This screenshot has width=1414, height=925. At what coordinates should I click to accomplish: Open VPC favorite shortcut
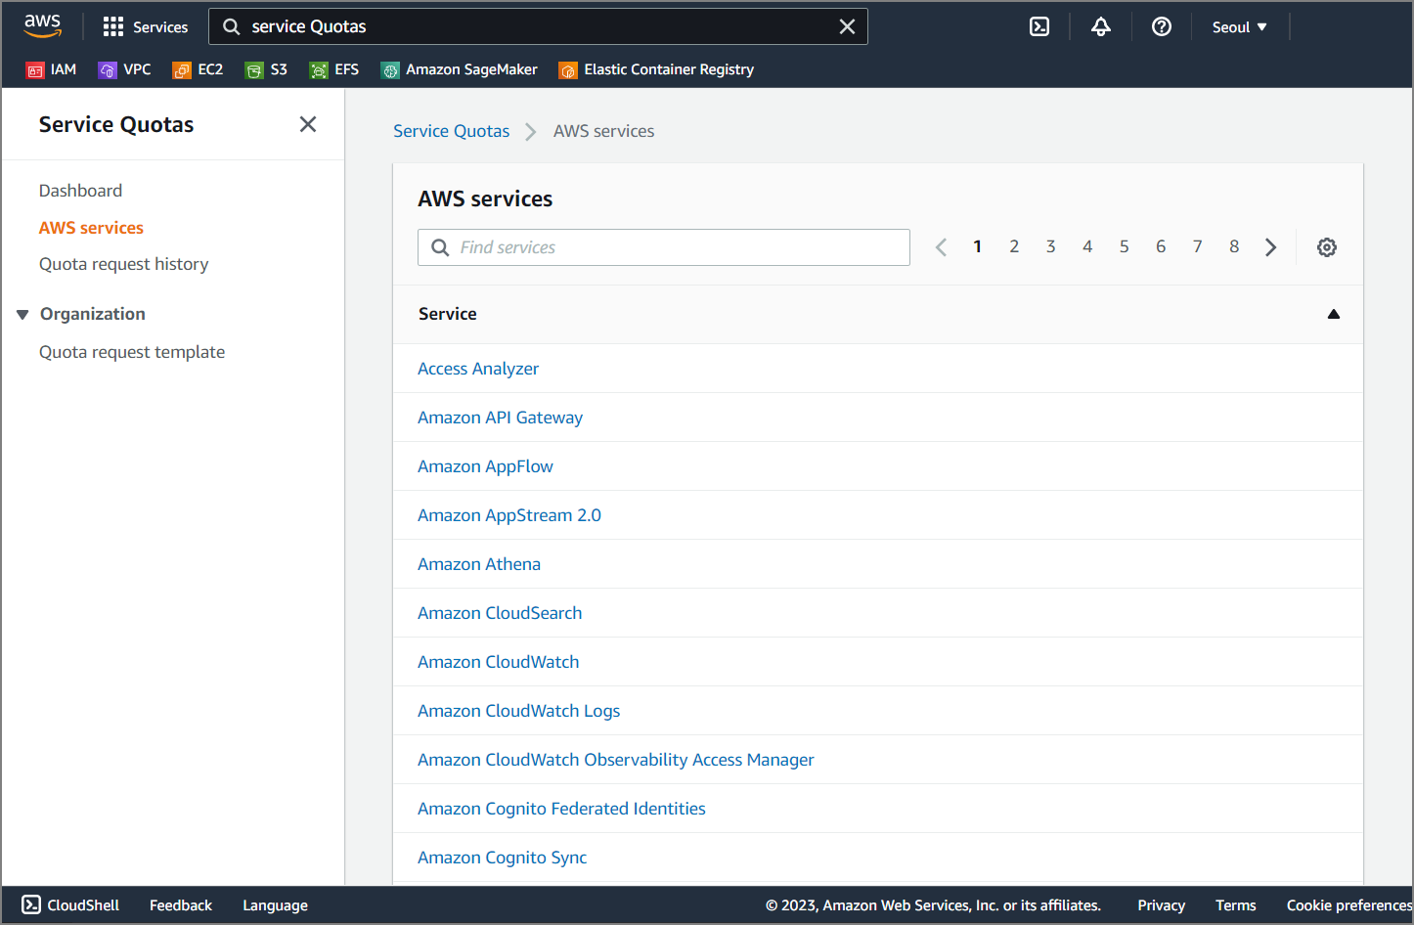click(124, 69)
